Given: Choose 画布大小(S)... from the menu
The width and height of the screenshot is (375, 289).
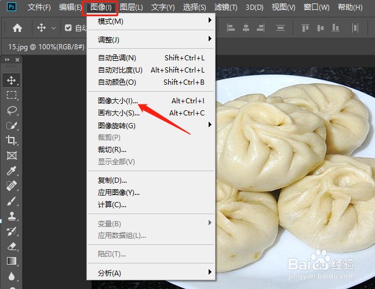Looking at the screenshot, I should point(151,113).
